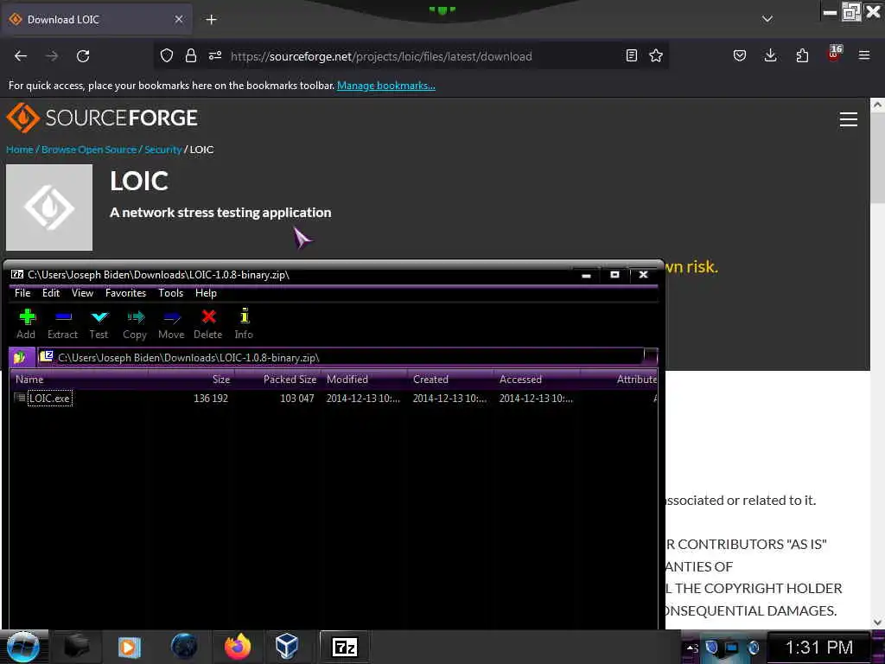
Task: Click the 103 047 packed size value
Action: (x=297, y=398)
